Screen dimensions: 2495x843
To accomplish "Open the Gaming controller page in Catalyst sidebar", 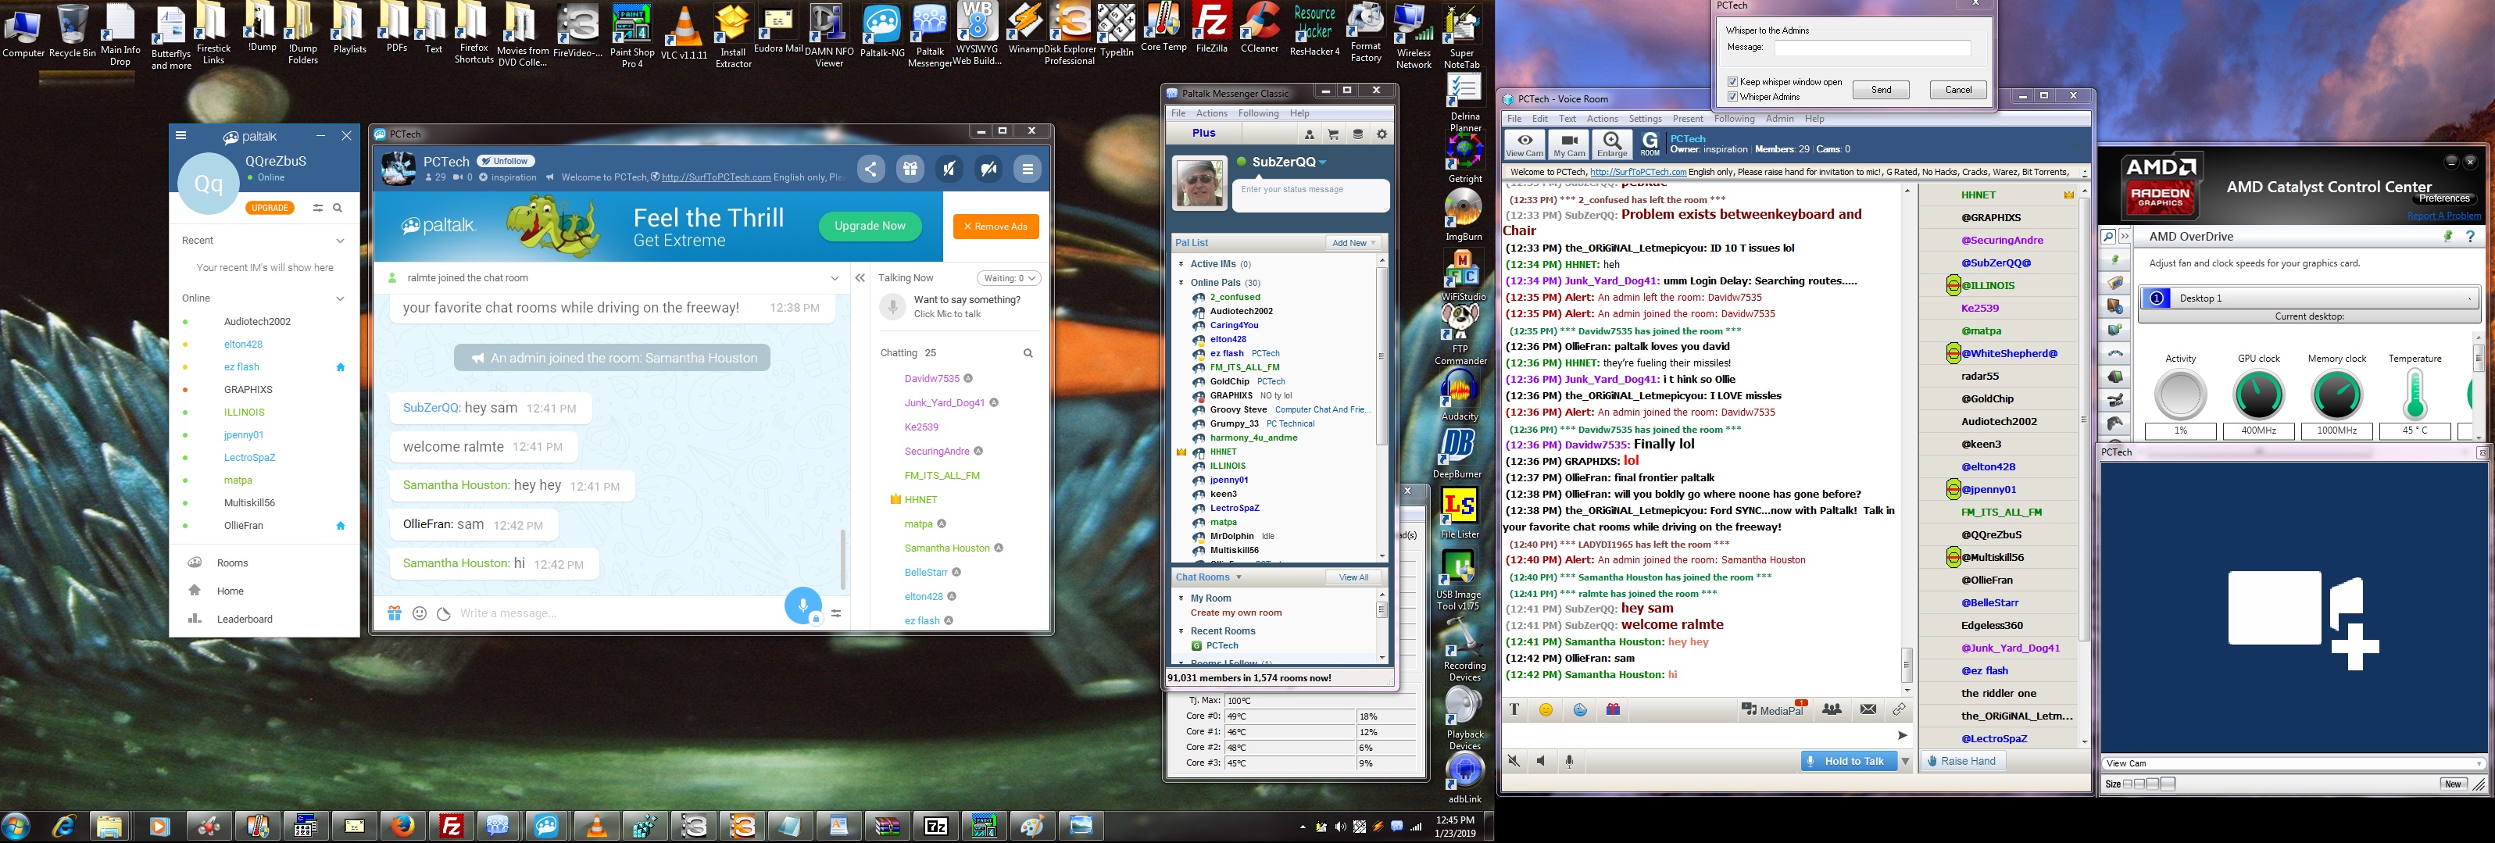I will point(2115,423).
